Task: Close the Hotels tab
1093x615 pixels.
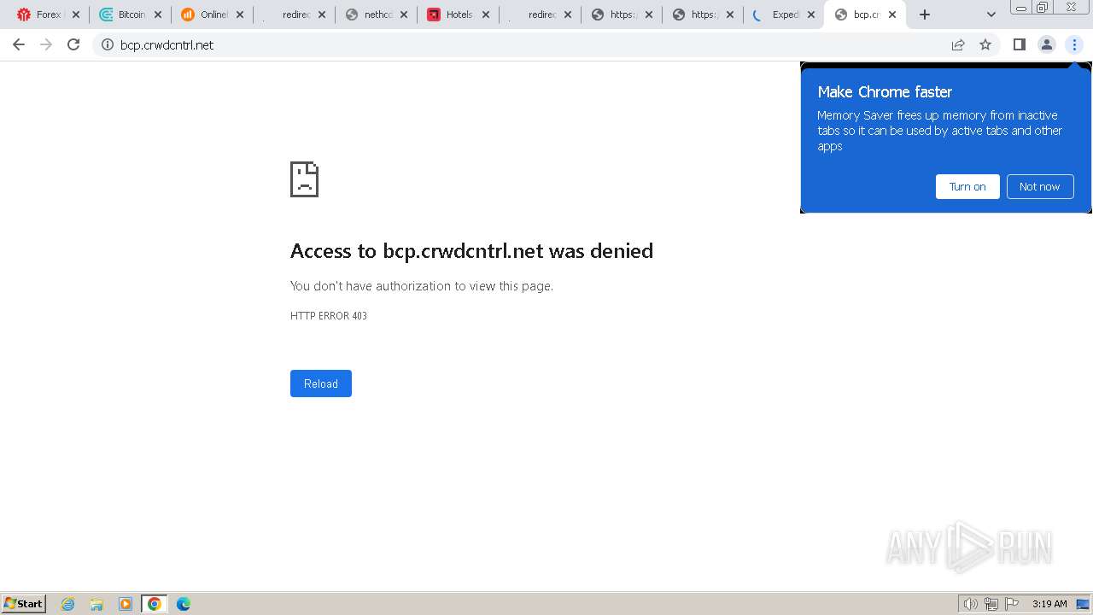Action: coord(486,15)
